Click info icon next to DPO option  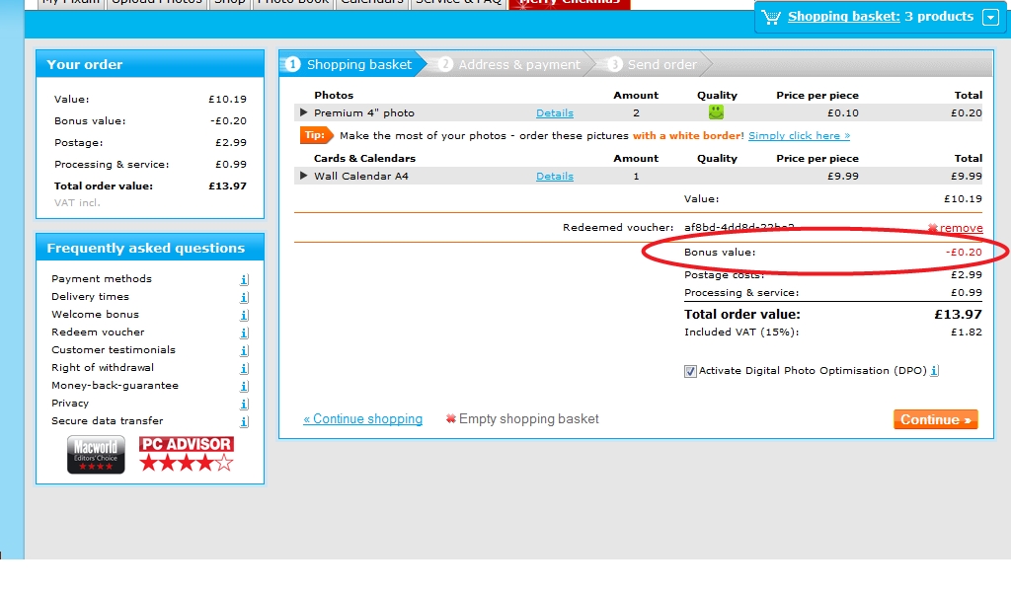pyautogui.click(x=934, y=371)
